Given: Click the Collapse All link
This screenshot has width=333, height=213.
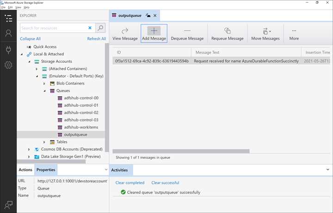Looking at the screenshot, I should click(31, 39).
